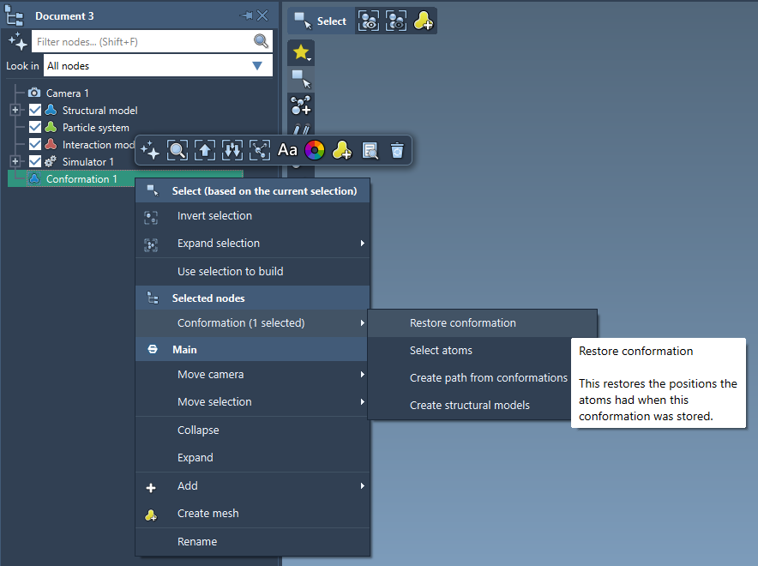
Task: Open the color wheel in floating toolbar
Action: click(315, 150)
